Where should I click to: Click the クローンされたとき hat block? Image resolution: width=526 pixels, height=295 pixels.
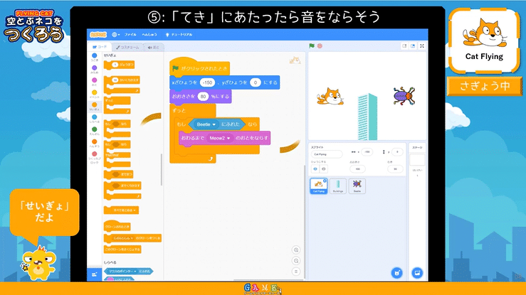point(117,225)
